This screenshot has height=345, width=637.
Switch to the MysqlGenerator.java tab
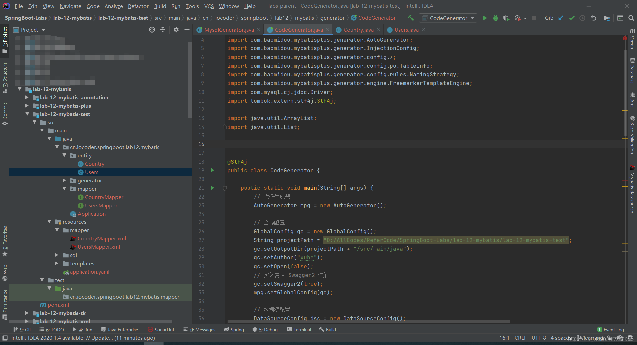click(x=229, y=30)
